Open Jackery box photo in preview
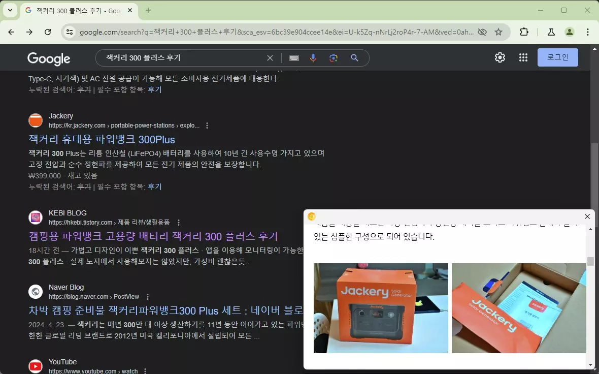 (x=381, y=308)
